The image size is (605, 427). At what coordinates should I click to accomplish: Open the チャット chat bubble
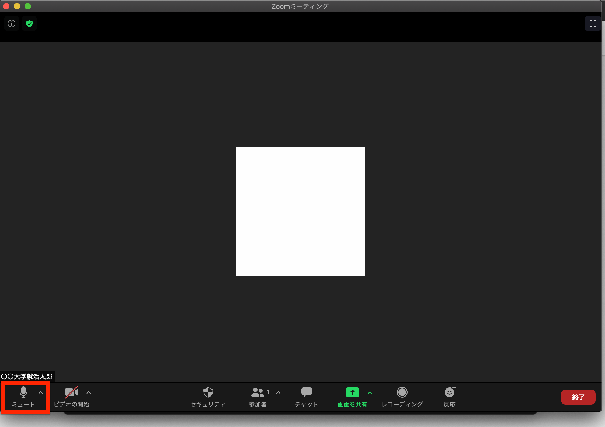pos(307,396)
